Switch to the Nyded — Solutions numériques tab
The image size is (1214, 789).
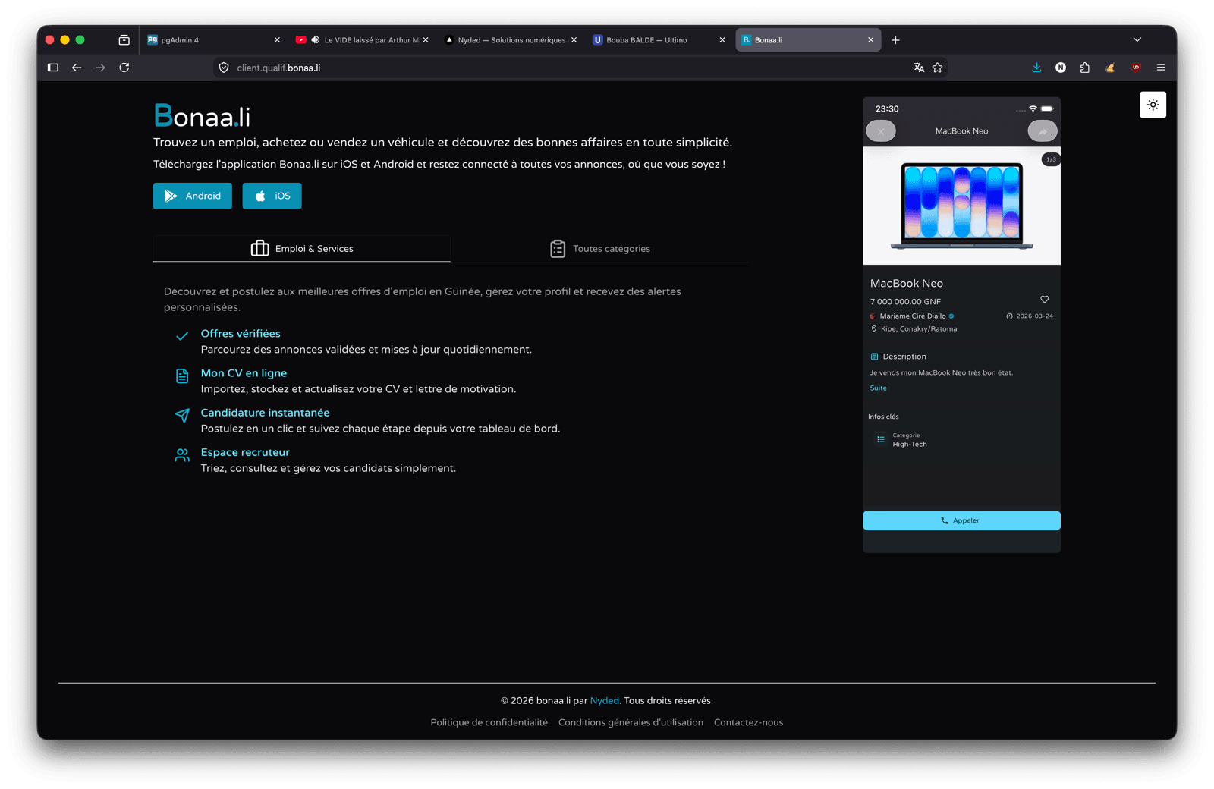(511, 40)
